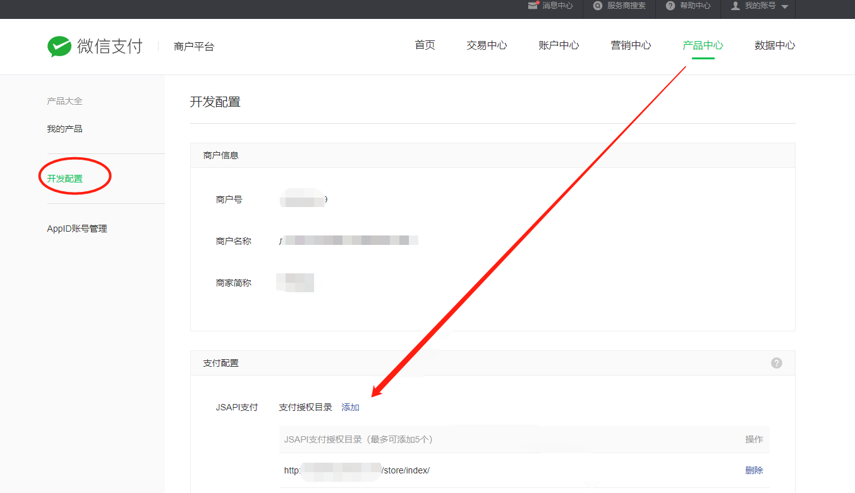The height and width of the screenshot is (493, 855).
Task: Open 我的产品 in the sidebar
Action: click(64, 129)
